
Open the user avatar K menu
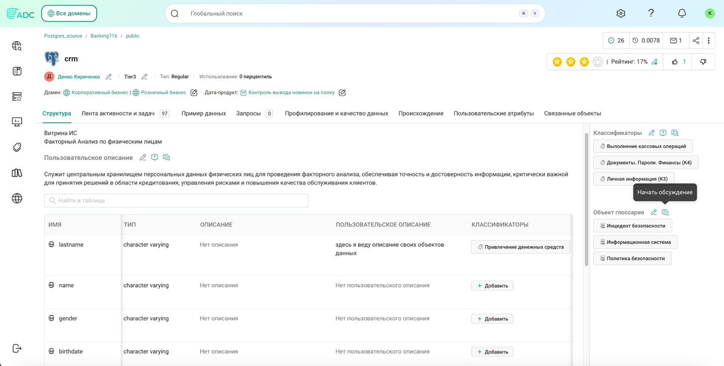(x=710, y=14)
